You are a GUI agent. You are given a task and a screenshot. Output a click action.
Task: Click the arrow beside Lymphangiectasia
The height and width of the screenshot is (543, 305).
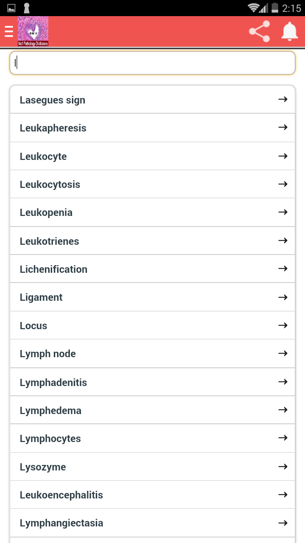coord(282,523)
